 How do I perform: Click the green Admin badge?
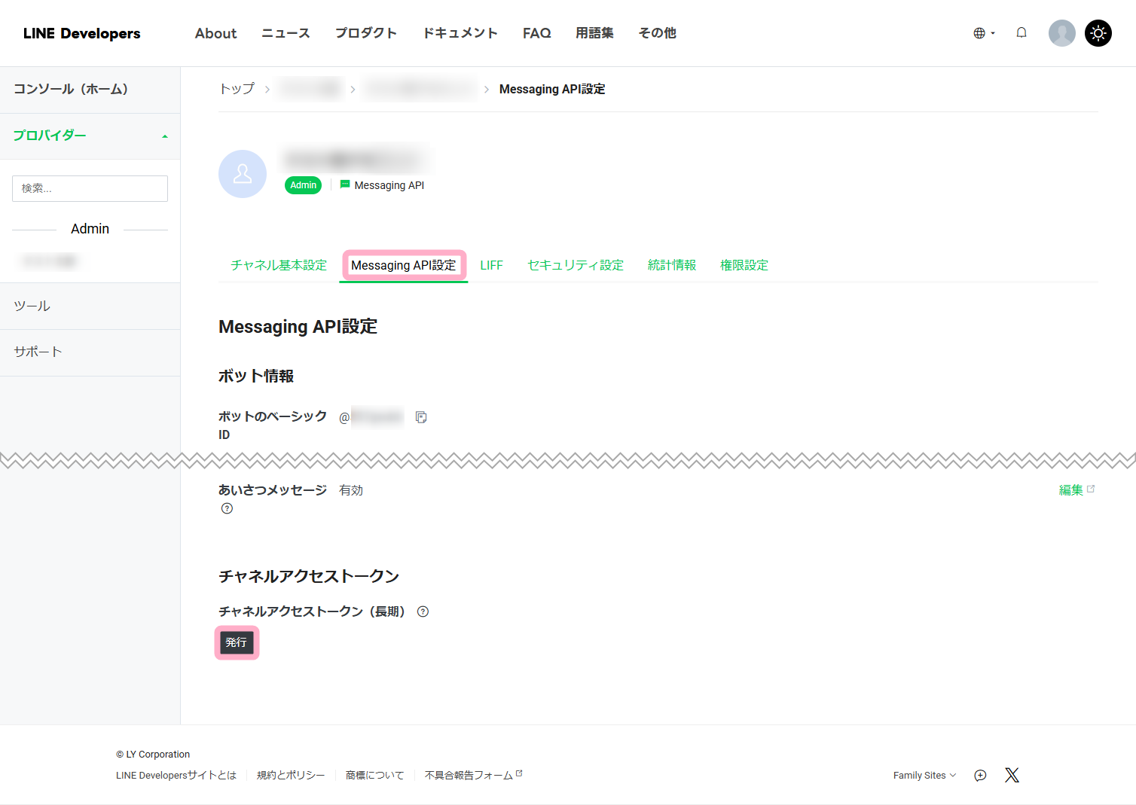pyautogui.click(x=304, y=185)
